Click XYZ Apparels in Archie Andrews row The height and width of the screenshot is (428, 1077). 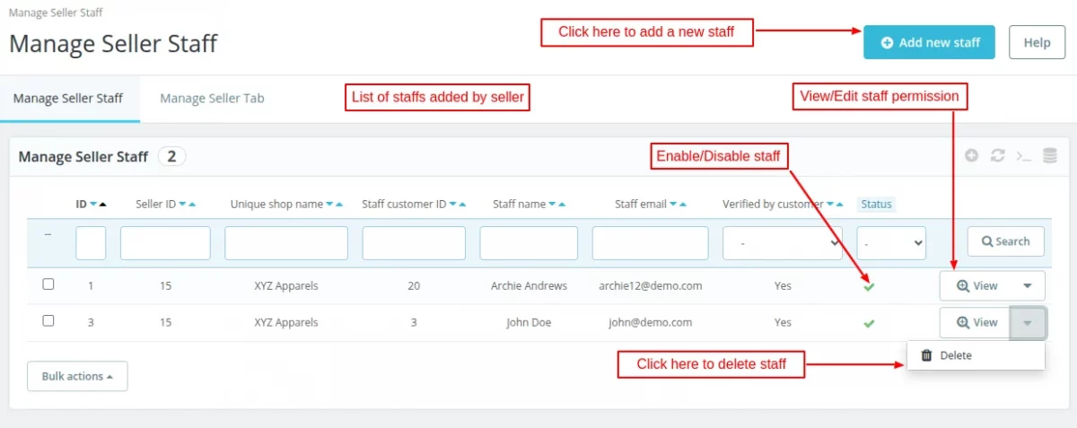pyautogui.click(x=286, y=286)
